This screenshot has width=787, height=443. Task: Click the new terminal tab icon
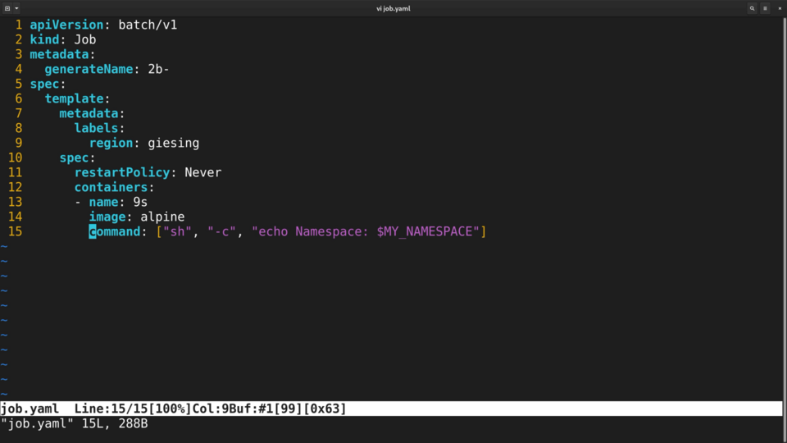7,8
